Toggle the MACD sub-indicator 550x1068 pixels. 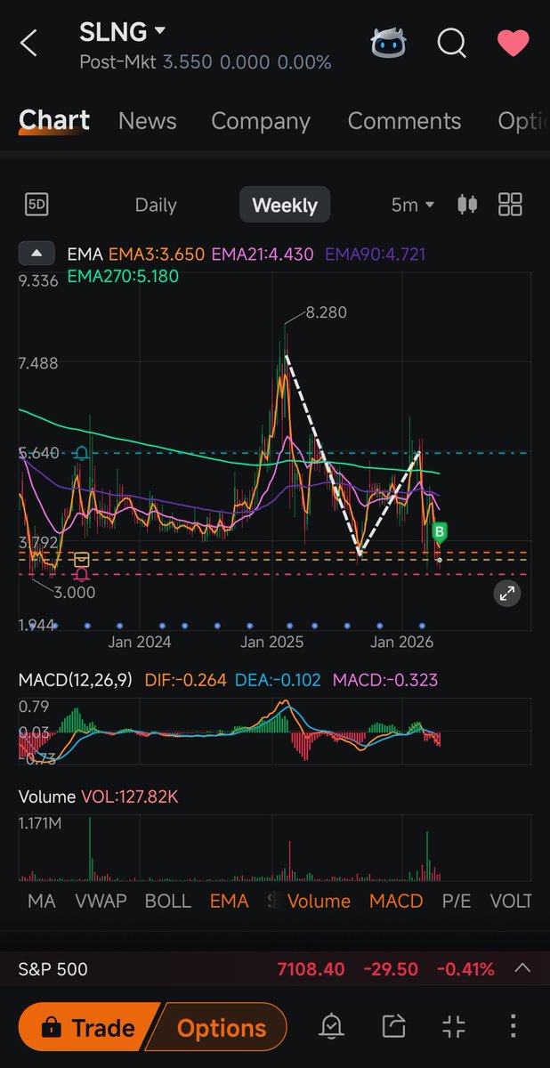pos(396,901)
